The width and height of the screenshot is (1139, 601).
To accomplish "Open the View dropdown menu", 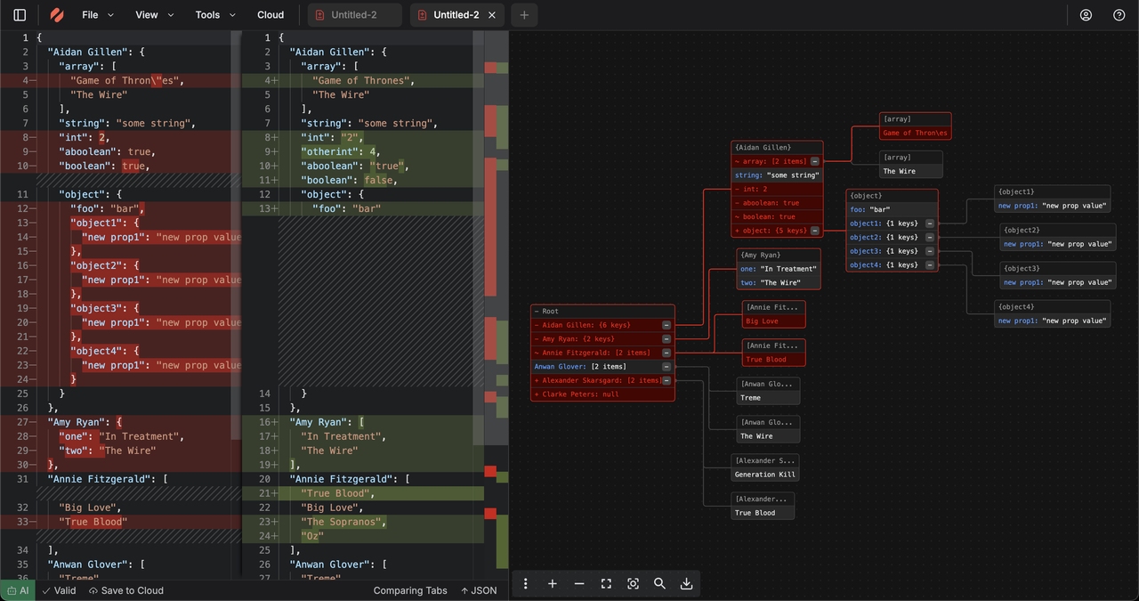I will [155, 15].
